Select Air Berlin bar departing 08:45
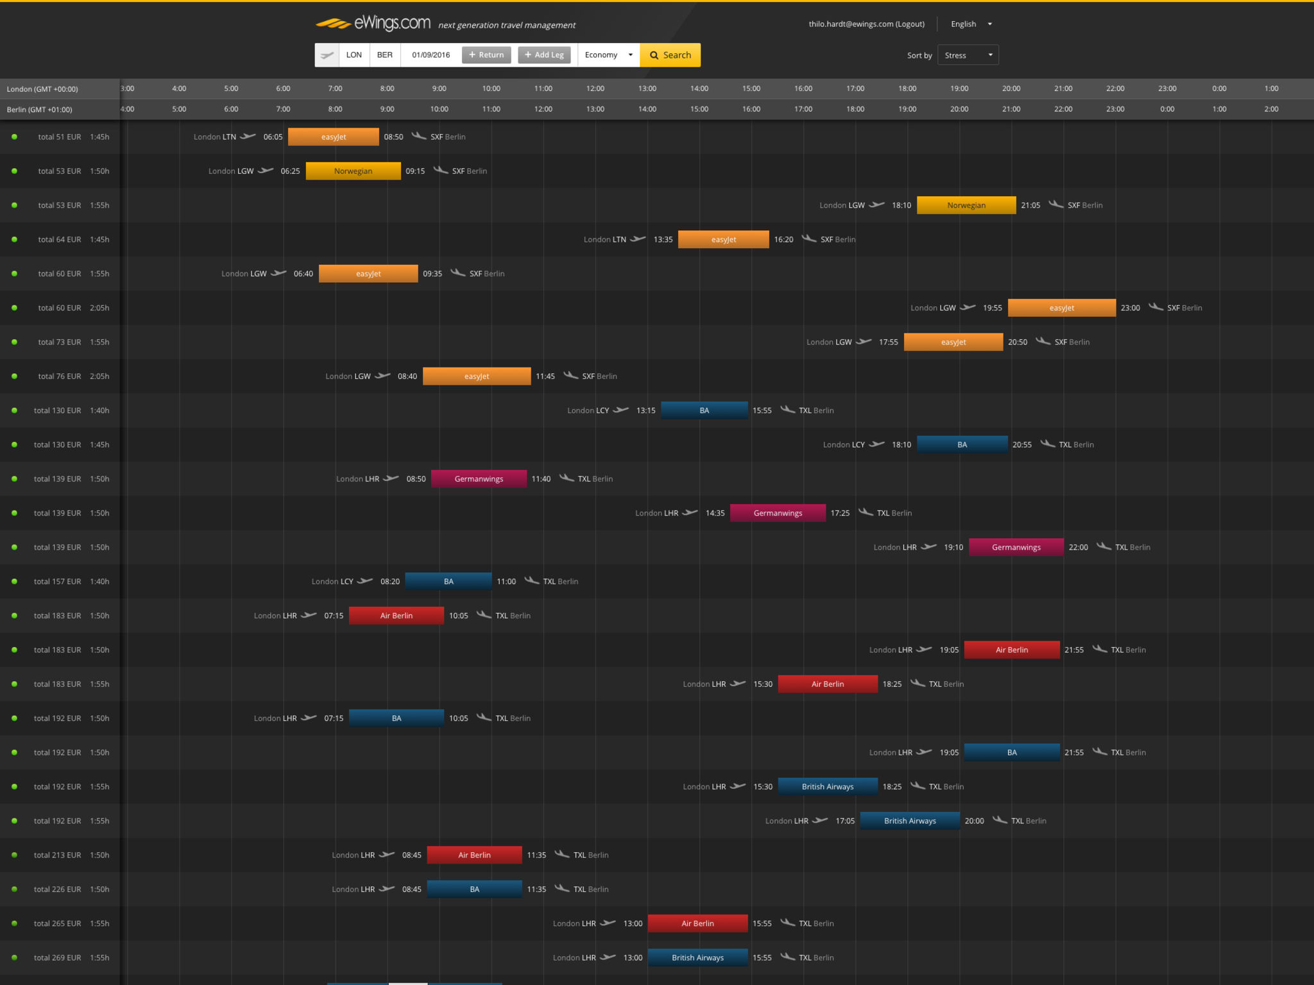This screenshot has height=985, width=1314. tap(474, 855)
